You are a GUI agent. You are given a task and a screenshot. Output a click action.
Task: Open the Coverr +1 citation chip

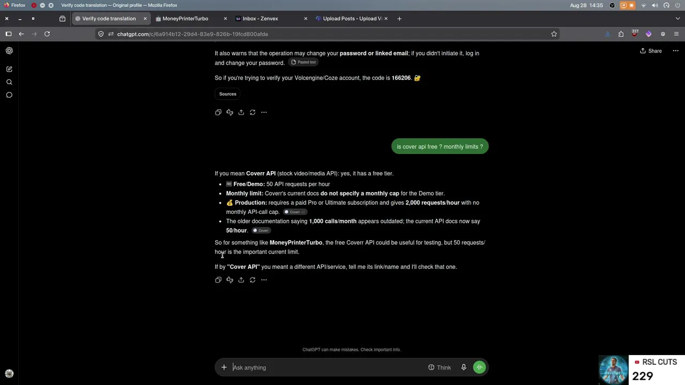pyautogui.click(x=295, y=212)
